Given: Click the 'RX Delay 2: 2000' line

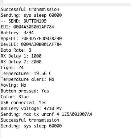Looking at the screenshot, I should [x=21, y=62].
